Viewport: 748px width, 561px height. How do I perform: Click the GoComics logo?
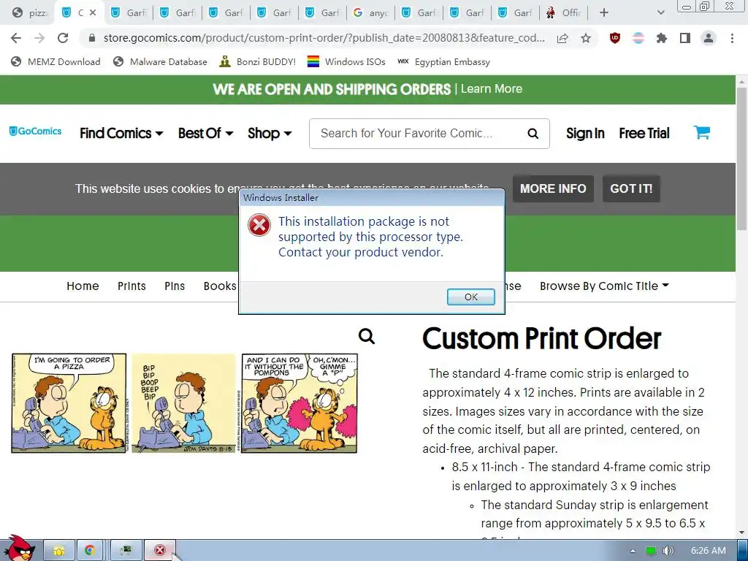coord(35,131)
